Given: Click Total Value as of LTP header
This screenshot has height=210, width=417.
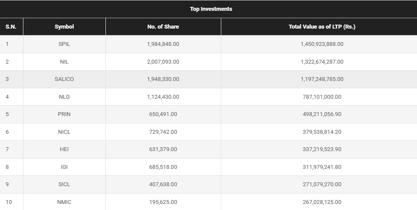Looking at the screenshot, I should point(322,27).
